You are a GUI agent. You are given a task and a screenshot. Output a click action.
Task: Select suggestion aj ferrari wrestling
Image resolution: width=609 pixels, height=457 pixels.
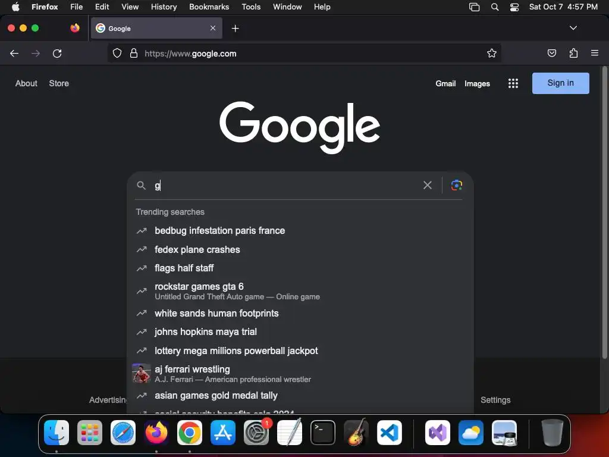tap(300, 374)
